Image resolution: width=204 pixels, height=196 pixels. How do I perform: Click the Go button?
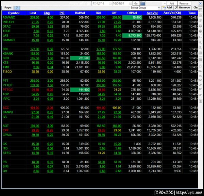136,3
